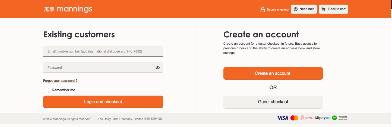Go Back to cart

pyautogui.click(x=333, y=9)
